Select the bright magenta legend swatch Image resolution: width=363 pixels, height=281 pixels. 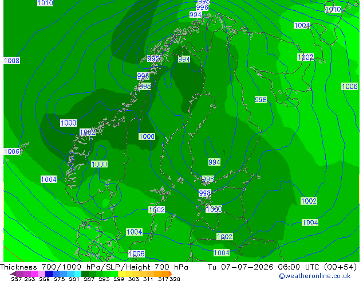[34, 274]
